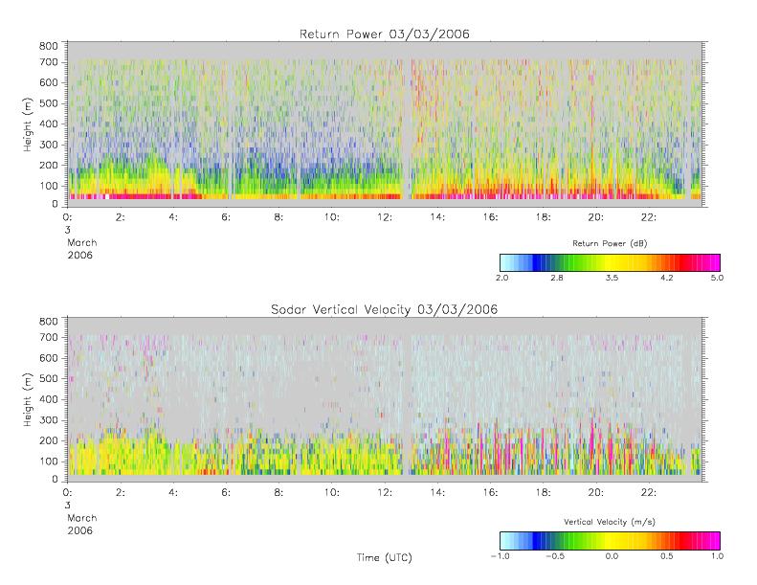The width and height of the screenshot is (757, 585).
Task: Click the 800 height tick in Return Power plot
Action: tap(48, 46)
